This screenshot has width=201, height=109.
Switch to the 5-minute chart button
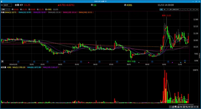(187, 10)
